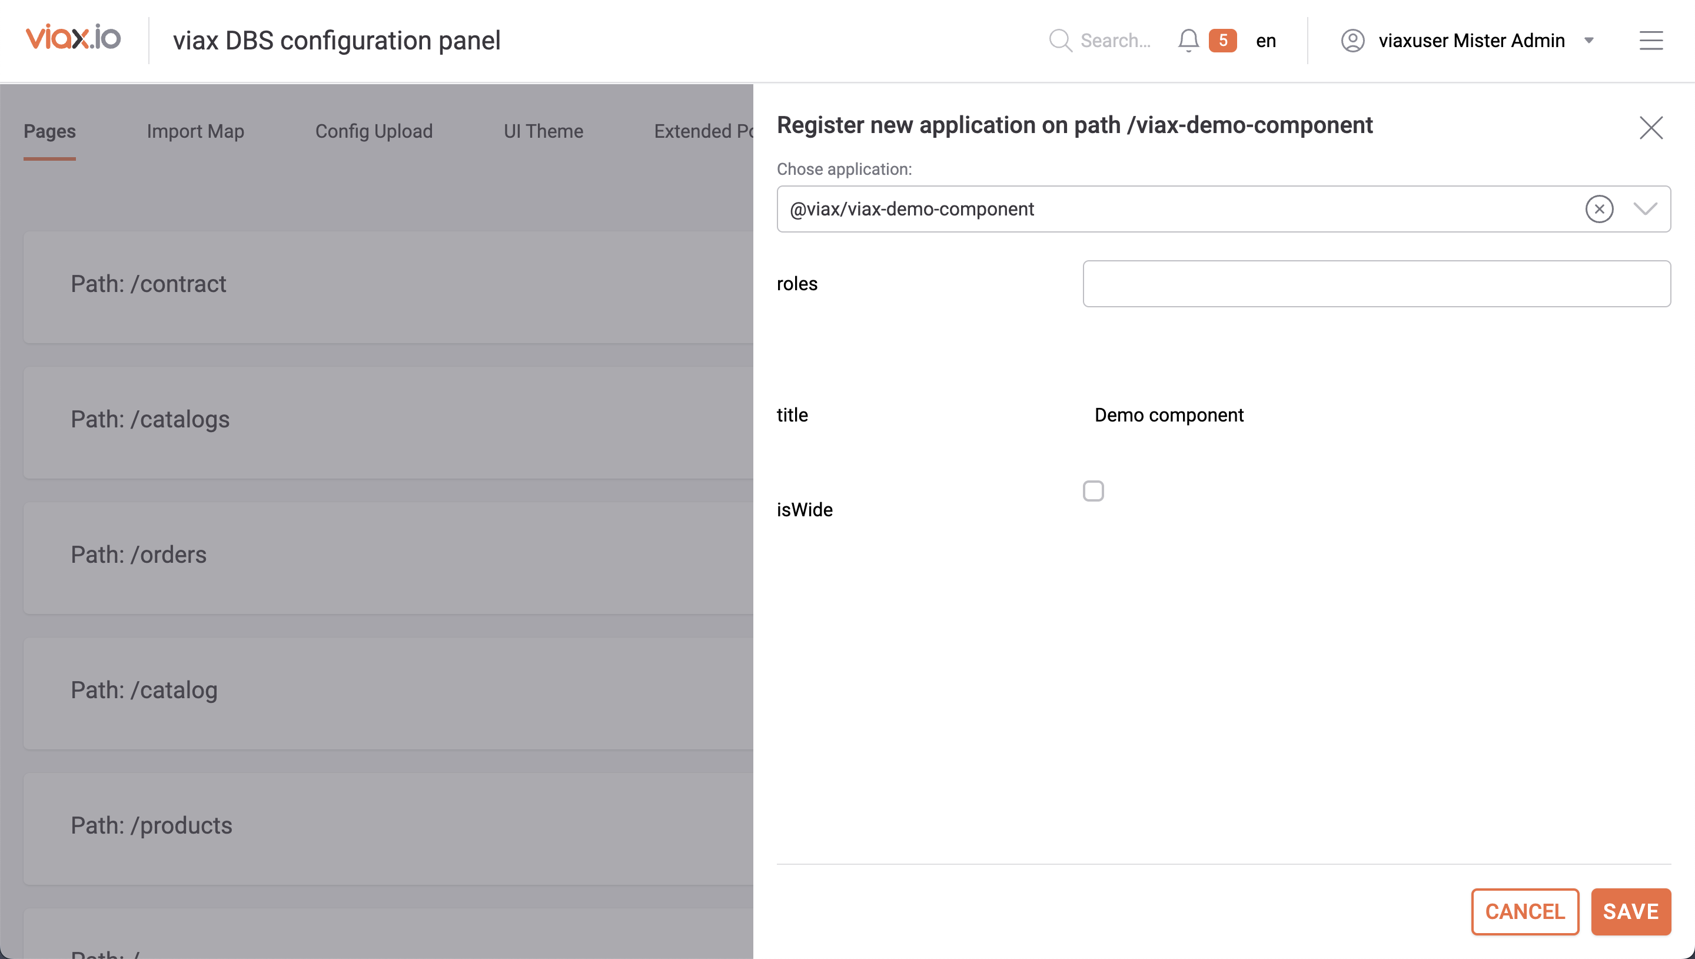Viewport: 1695px width, 959px height.
Task: Click the roles label
Action: click(x=796, y=284)
